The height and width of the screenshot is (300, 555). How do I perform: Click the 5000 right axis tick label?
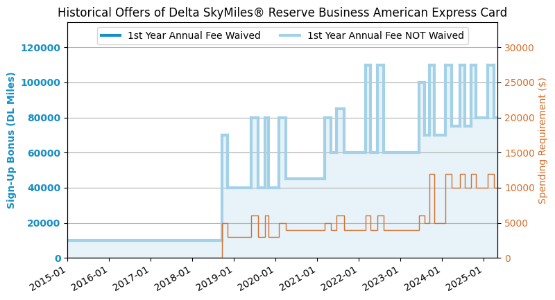point(515,223)
